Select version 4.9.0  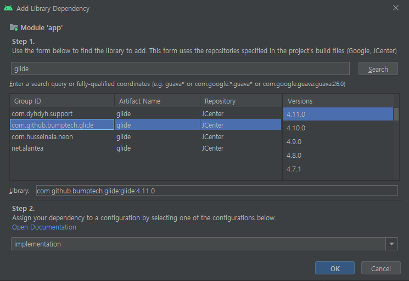coord(338,141)
